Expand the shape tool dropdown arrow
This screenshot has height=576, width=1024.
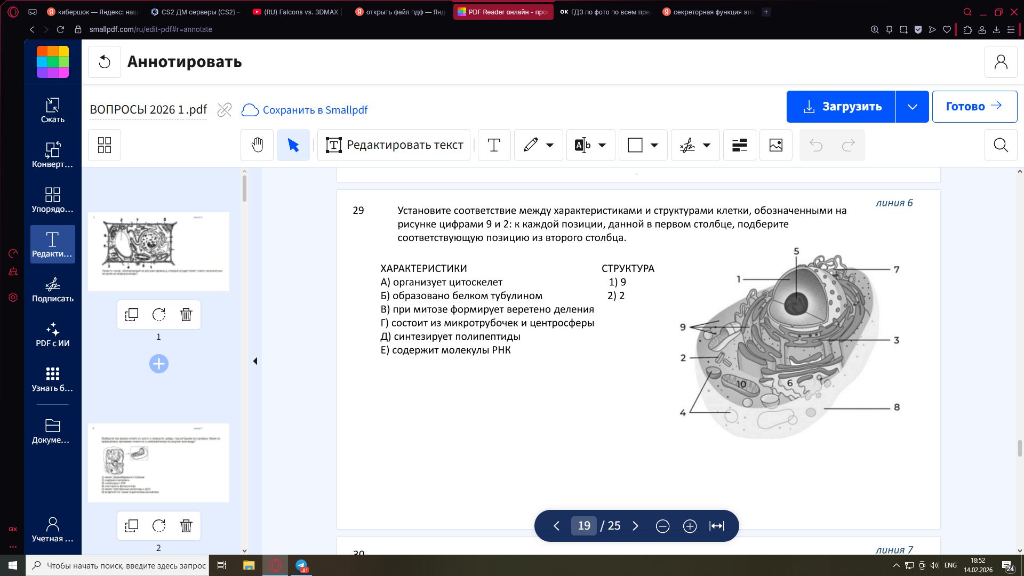(654, 145)
